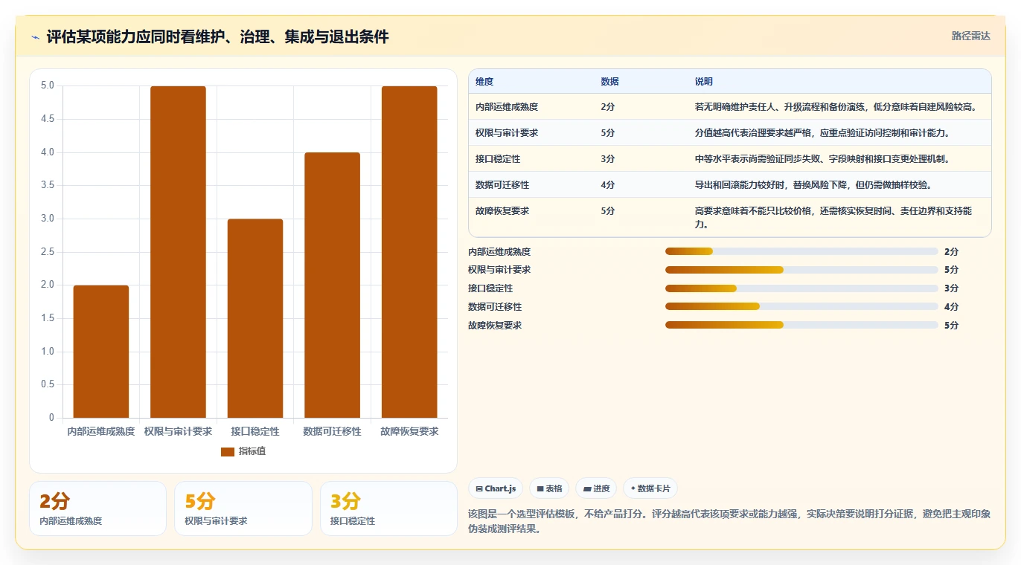
Task: Click the 数据 column header
Action: [x=609, y=82]
